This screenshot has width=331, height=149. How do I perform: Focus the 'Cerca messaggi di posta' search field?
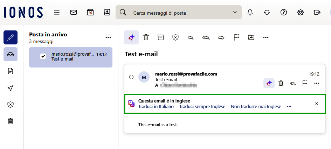(178, 12)
